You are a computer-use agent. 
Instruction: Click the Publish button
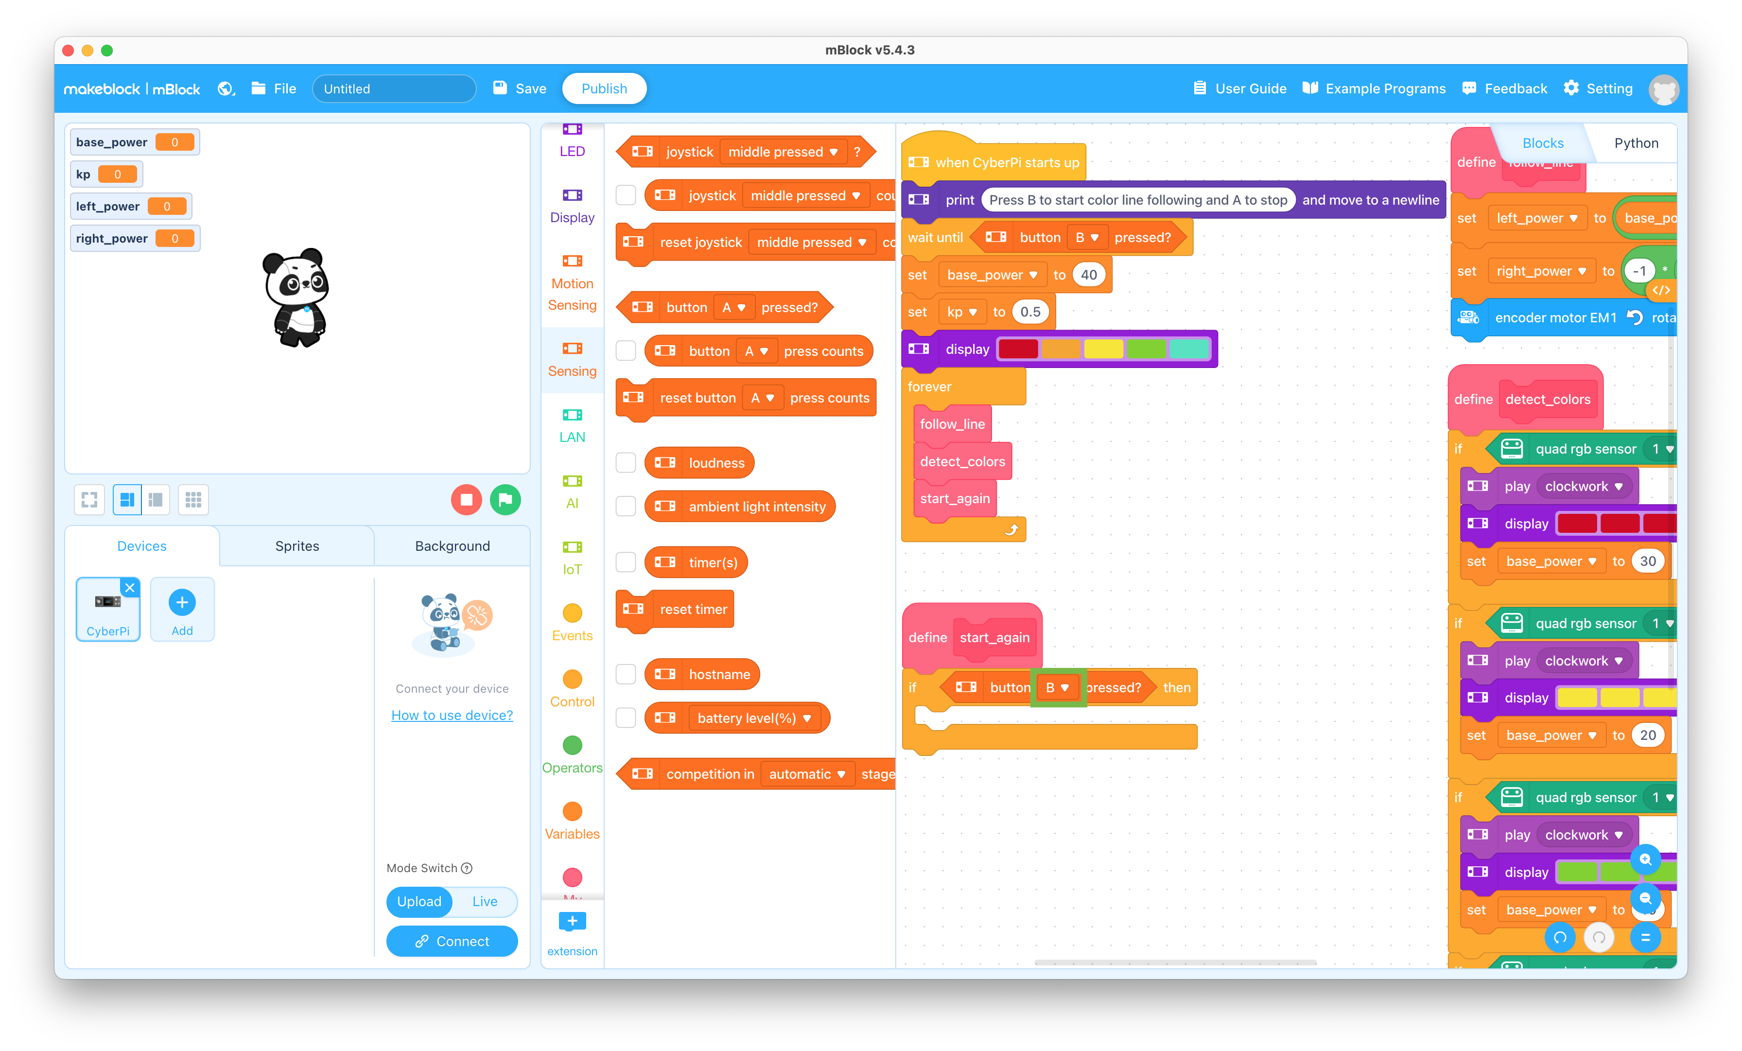click(606, 88)
